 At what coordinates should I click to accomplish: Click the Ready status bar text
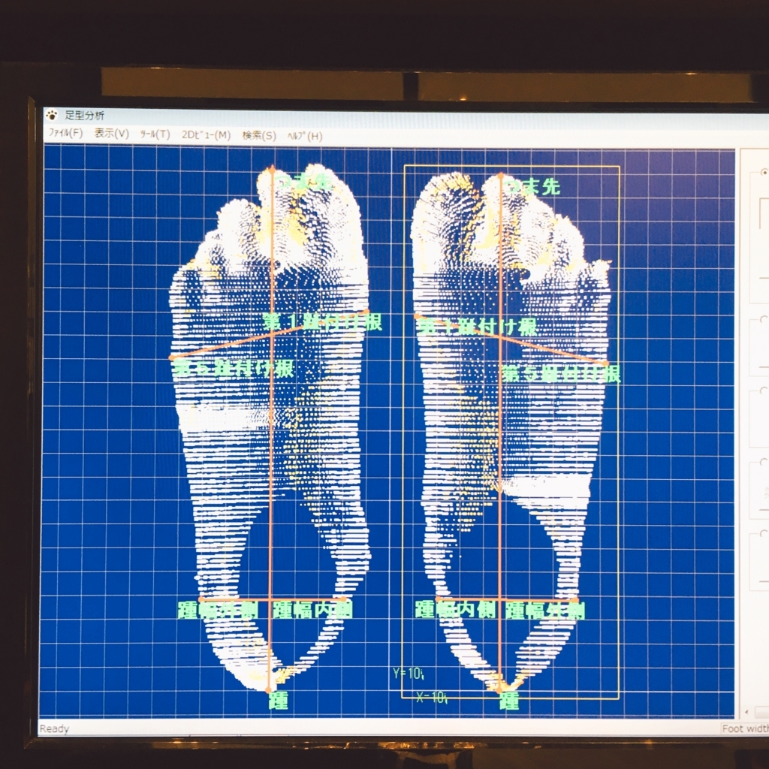pyautogui.click(x=54, y=728)
